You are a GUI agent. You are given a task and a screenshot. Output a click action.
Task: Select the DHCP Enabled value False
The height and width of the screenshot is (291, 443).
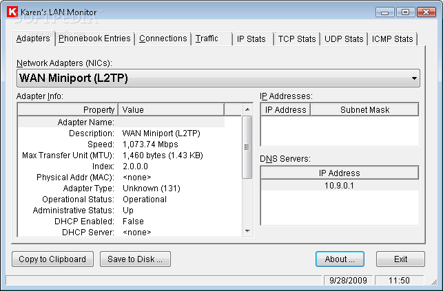click(133, 222)
